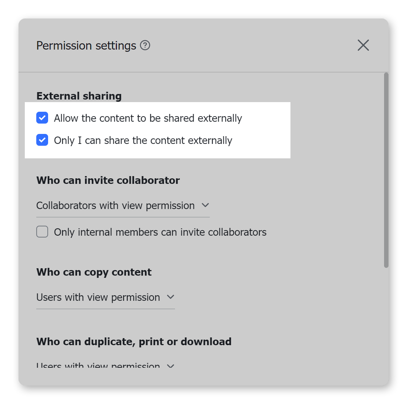Click the 'Allow the content to be shared externally' label text
Image resolution: width=407 pixels, height=404 pixels.
coord(148,118)
